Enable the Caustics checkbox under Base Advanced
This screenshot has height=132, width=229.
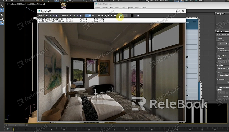pyautogui.click(x=219, y=51)
